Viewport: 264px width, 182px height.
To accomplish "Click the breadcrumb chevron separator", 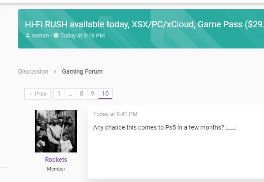I will click(x=55, y=72).
